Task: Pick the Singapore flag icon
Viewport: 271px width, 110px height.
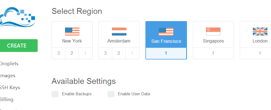Action: [213, 31]
